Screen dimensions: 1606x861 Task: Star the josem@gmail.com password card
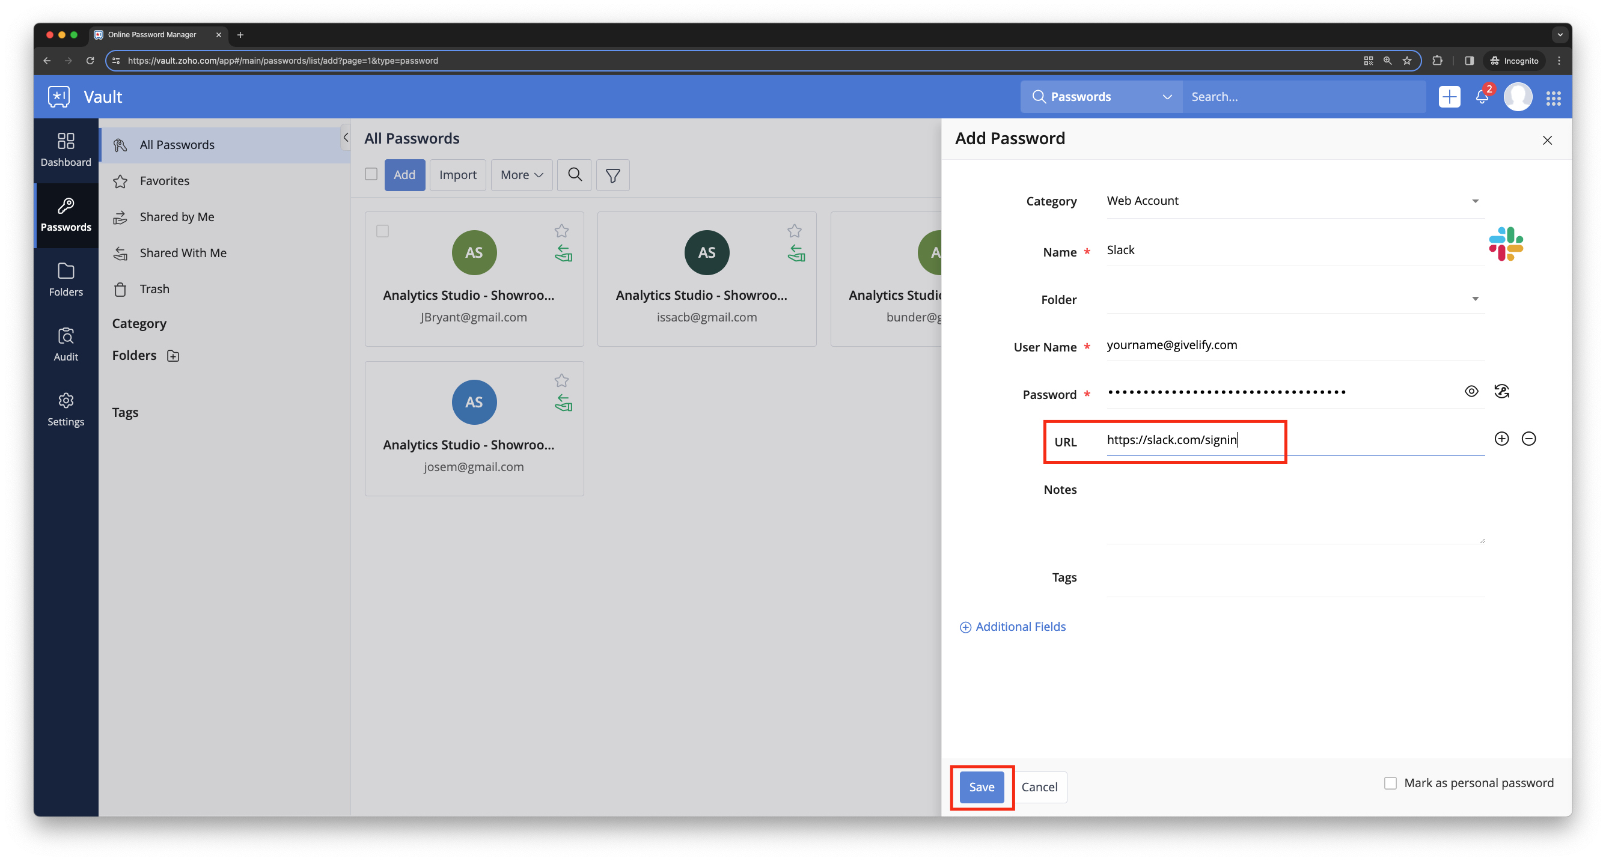[x=561, y=380]
